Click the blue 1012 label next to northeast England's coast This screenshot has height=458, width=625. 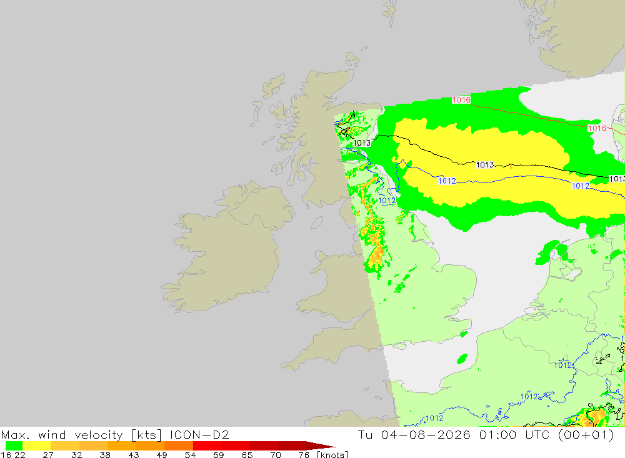click(x=387, y=201)
